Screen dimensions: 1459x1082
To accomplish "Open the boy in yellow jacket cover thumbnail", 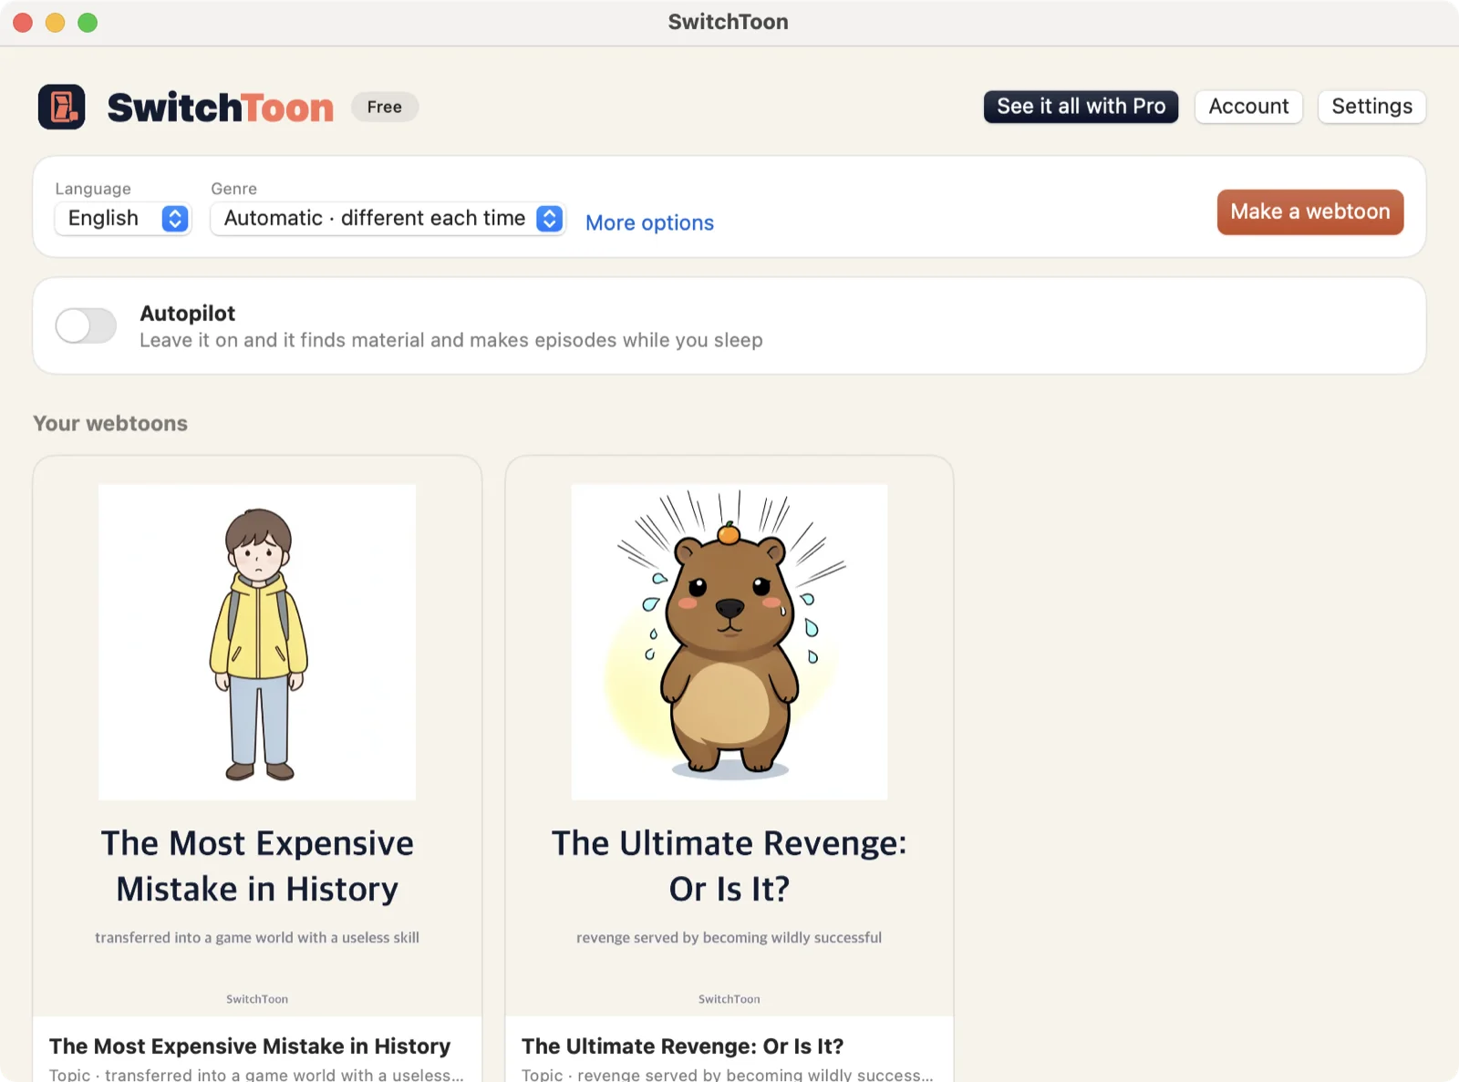I will pos(257,642).
